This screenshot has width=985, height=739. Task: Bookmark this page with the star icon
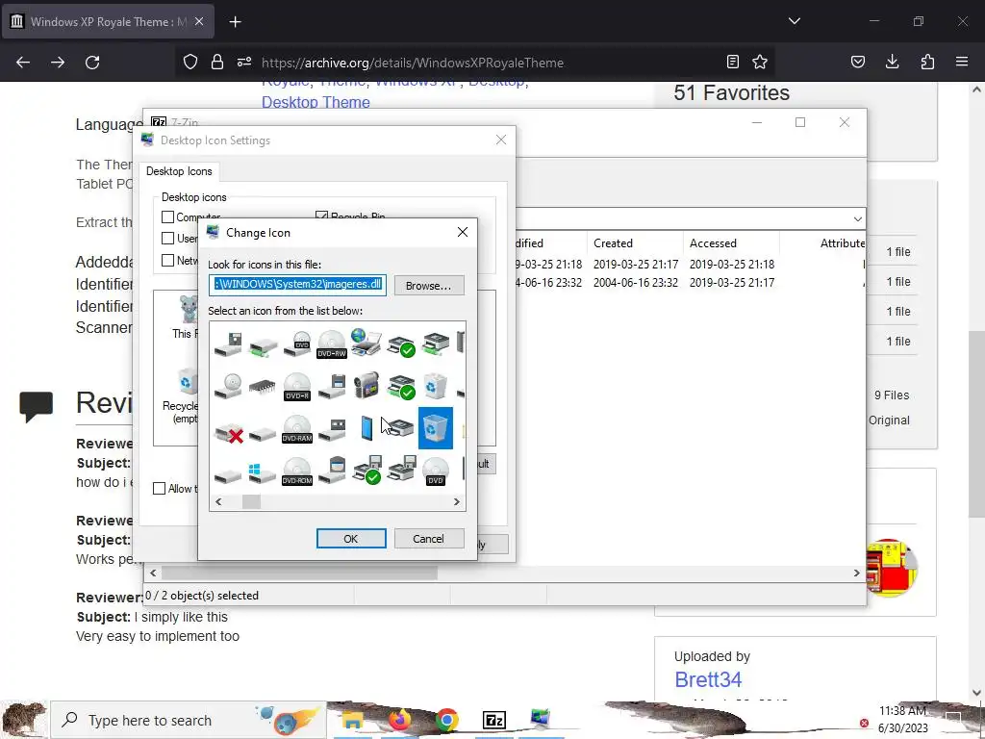pos(760,63)
